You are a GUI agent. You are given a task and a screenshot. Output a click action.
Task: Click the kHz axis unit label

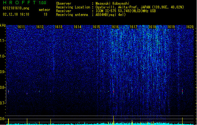pyautogui.click(x=3, y=25)
